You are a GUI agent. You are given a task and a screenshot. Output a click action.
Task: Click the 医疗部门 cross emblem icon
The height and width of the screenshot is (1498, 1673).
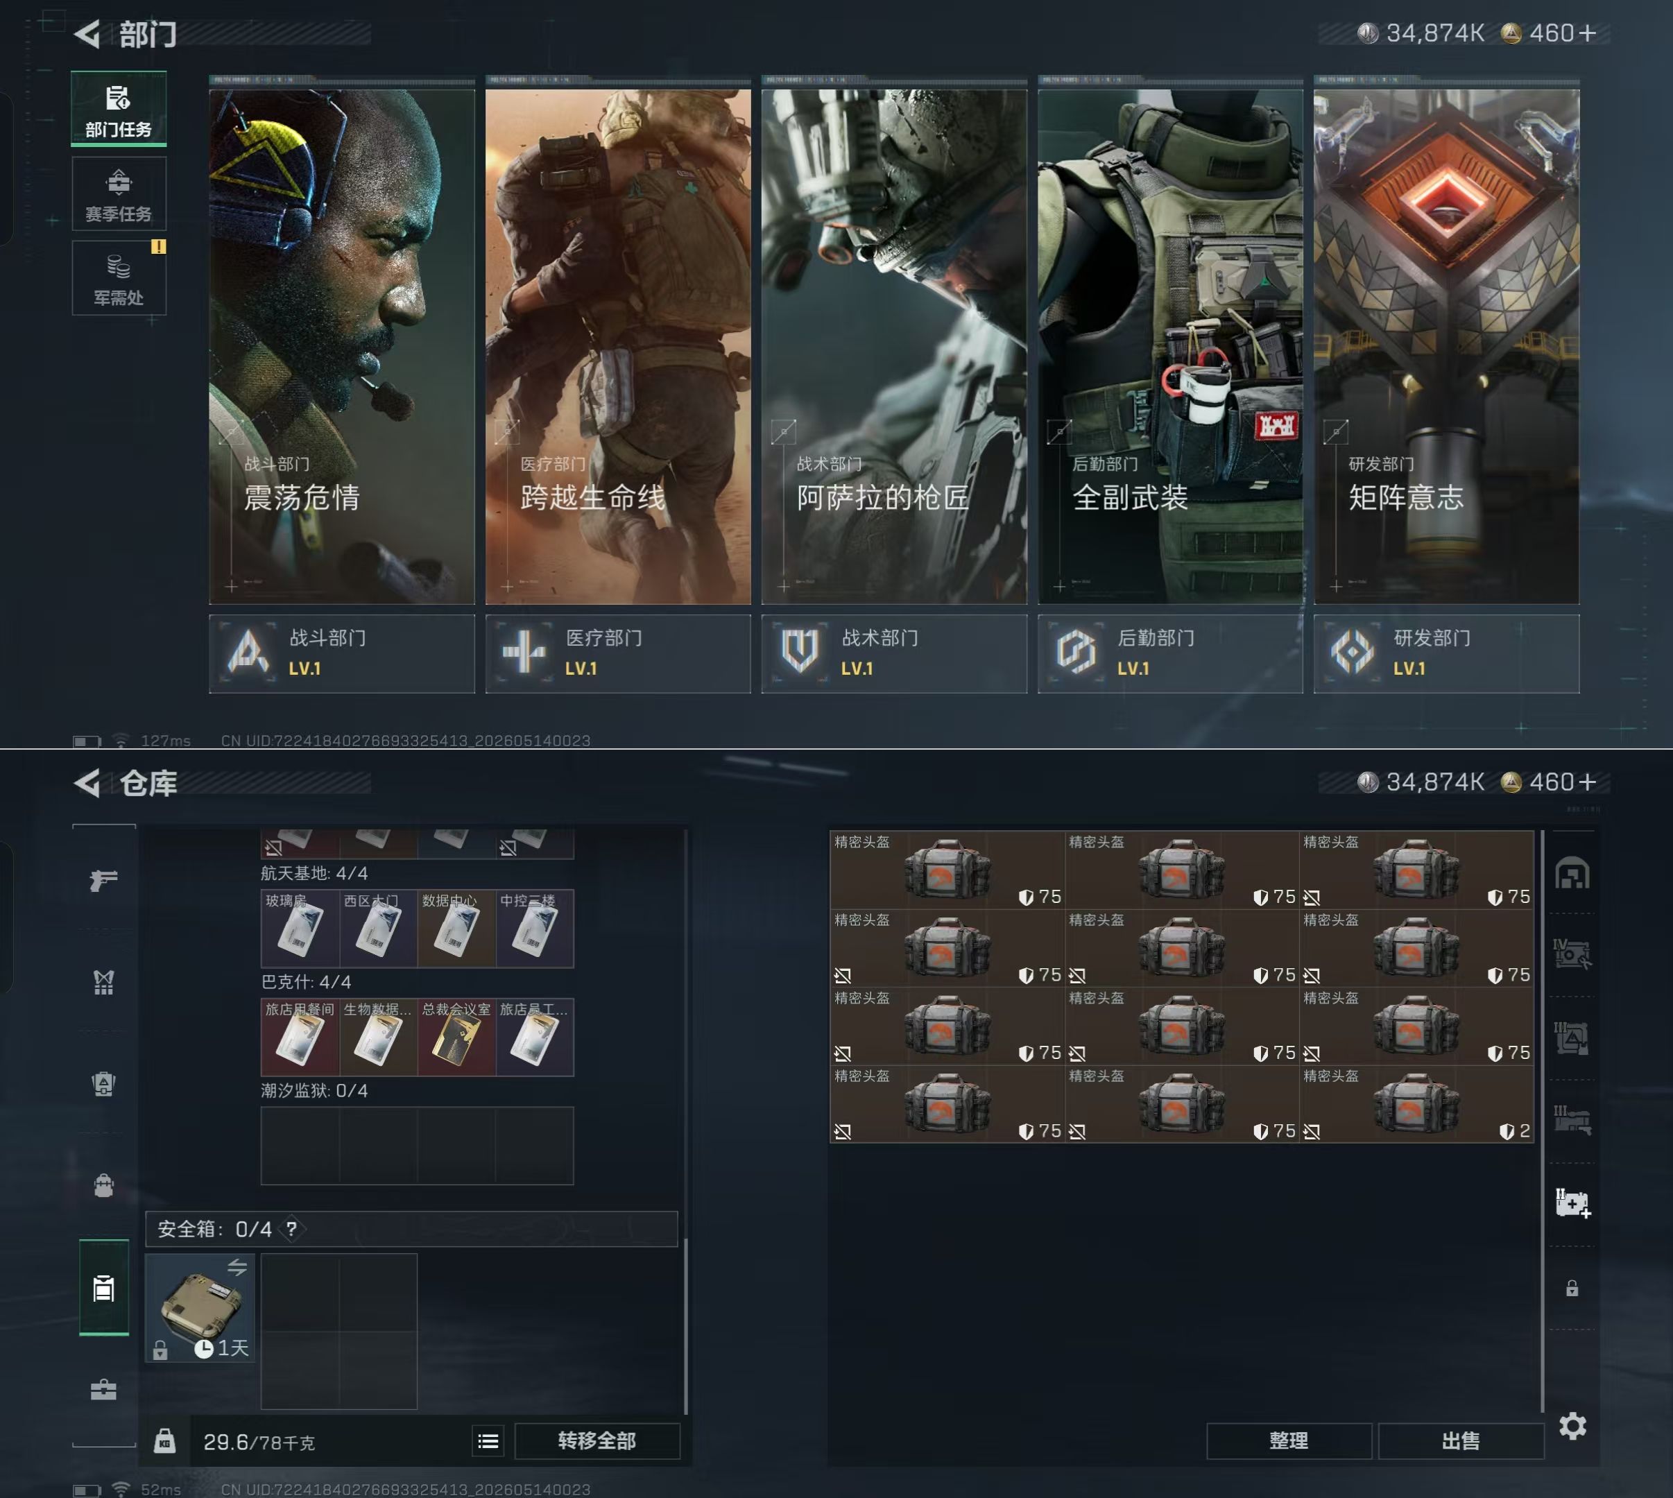pyautogui.click(x=524, y=653)
